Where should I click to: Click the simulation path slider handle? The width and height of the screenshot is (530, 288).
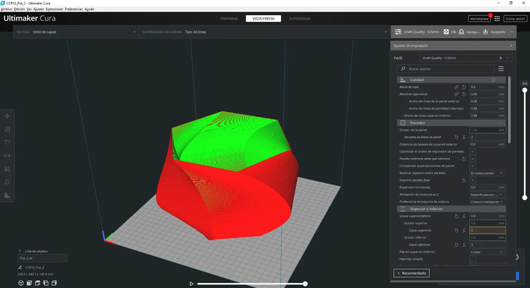pyautogui.click(x=305, y=284)
